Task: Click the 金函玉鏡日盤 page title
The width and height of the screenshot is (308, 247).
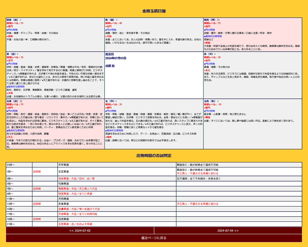Action: (x=154, y=11)
